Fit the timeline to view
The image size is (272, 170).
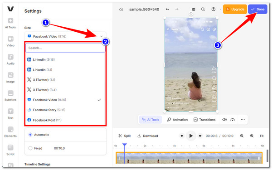(x=262, y=136)
